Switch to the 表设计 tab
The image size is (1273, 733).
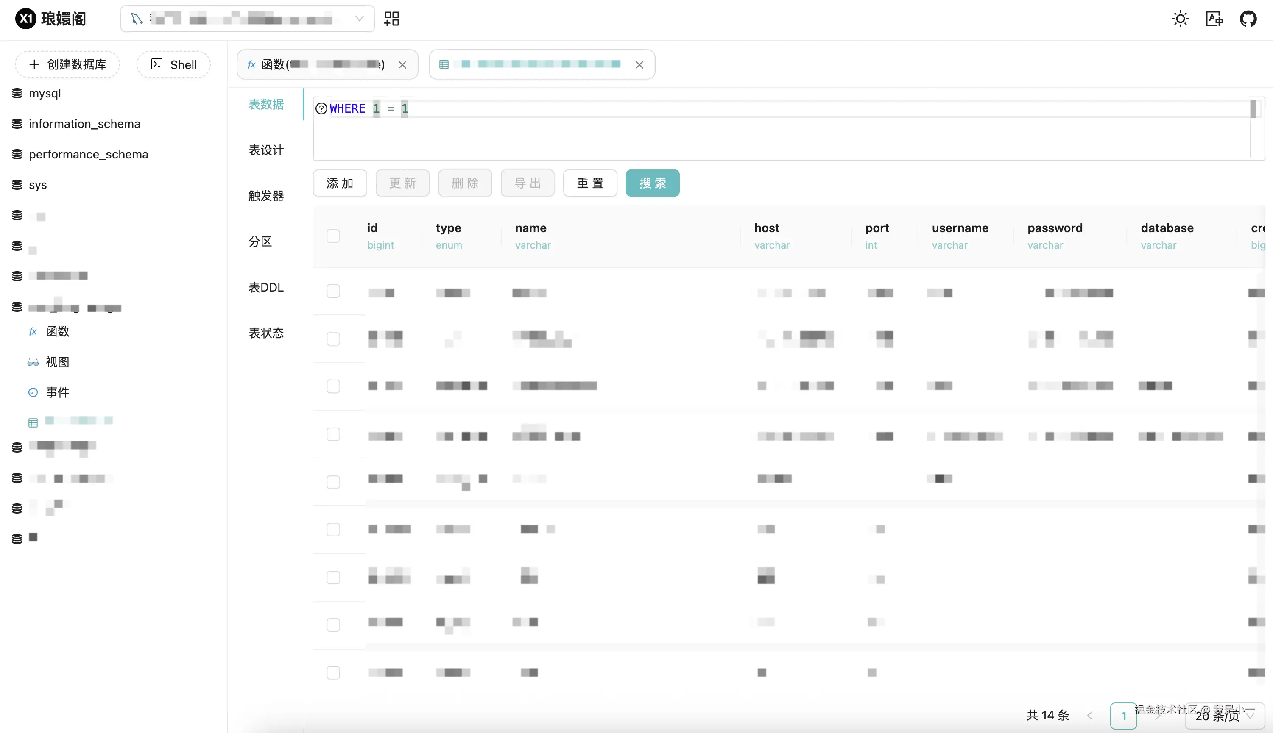[x=266, y=150]
